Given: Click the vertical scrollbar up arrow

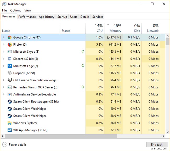Looking at the screenshot, I should tap(167, 36).
